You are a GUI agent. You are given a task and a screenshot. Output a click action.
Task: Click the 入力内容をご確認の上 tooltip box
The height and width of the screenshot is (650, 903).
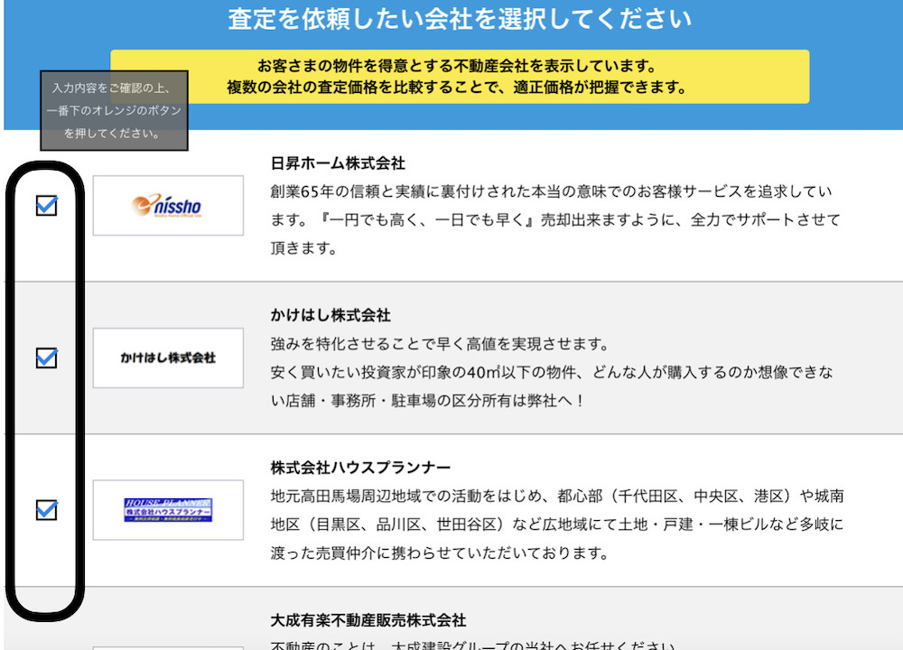tap(114, 110)
